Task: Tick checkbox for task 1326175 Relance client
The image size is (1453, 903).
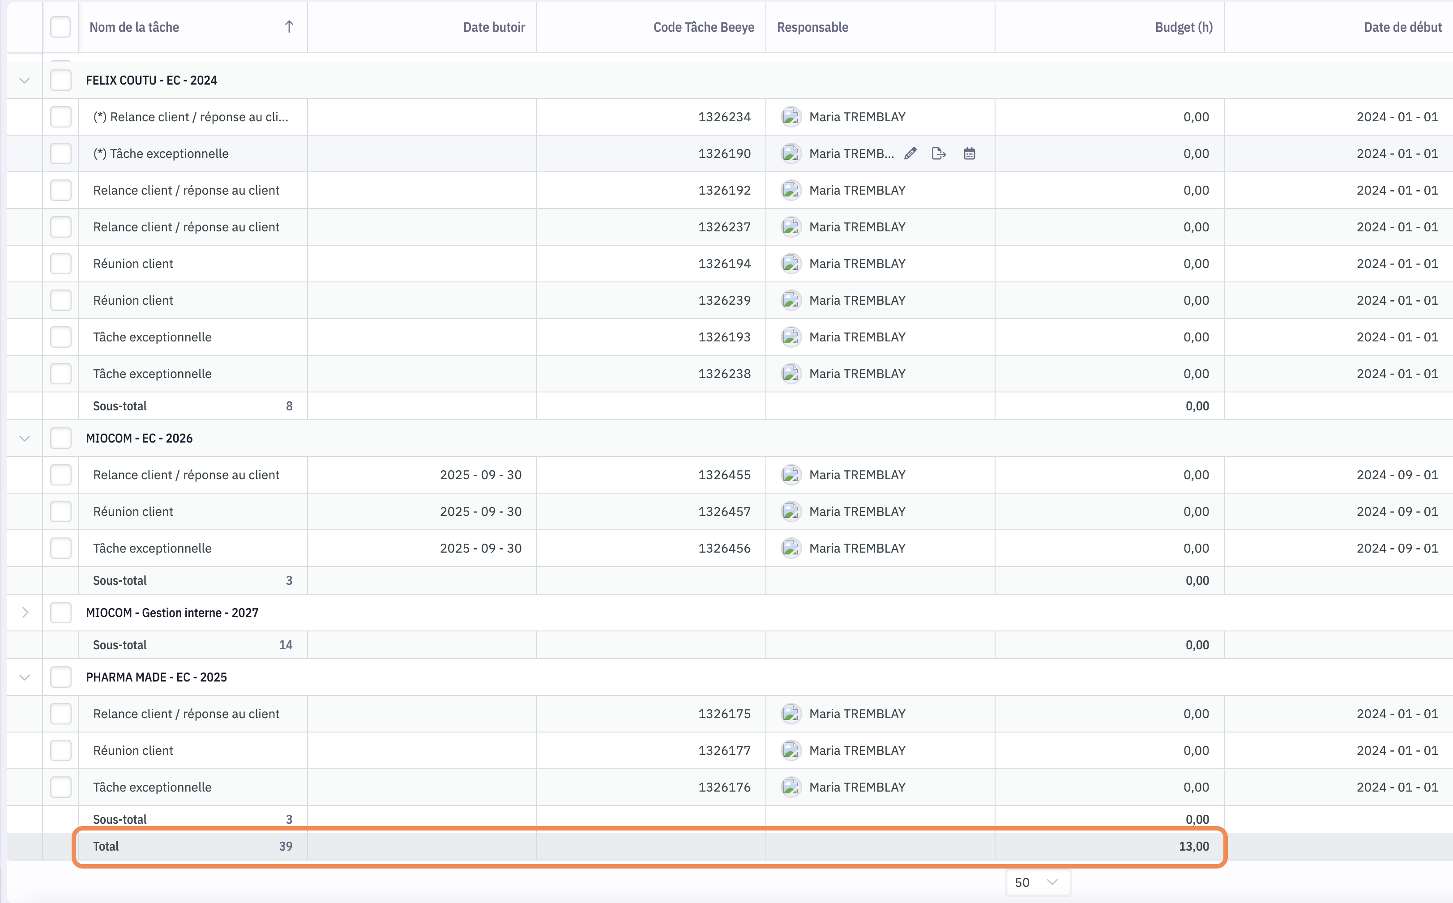Action: (x=60, y=714)
